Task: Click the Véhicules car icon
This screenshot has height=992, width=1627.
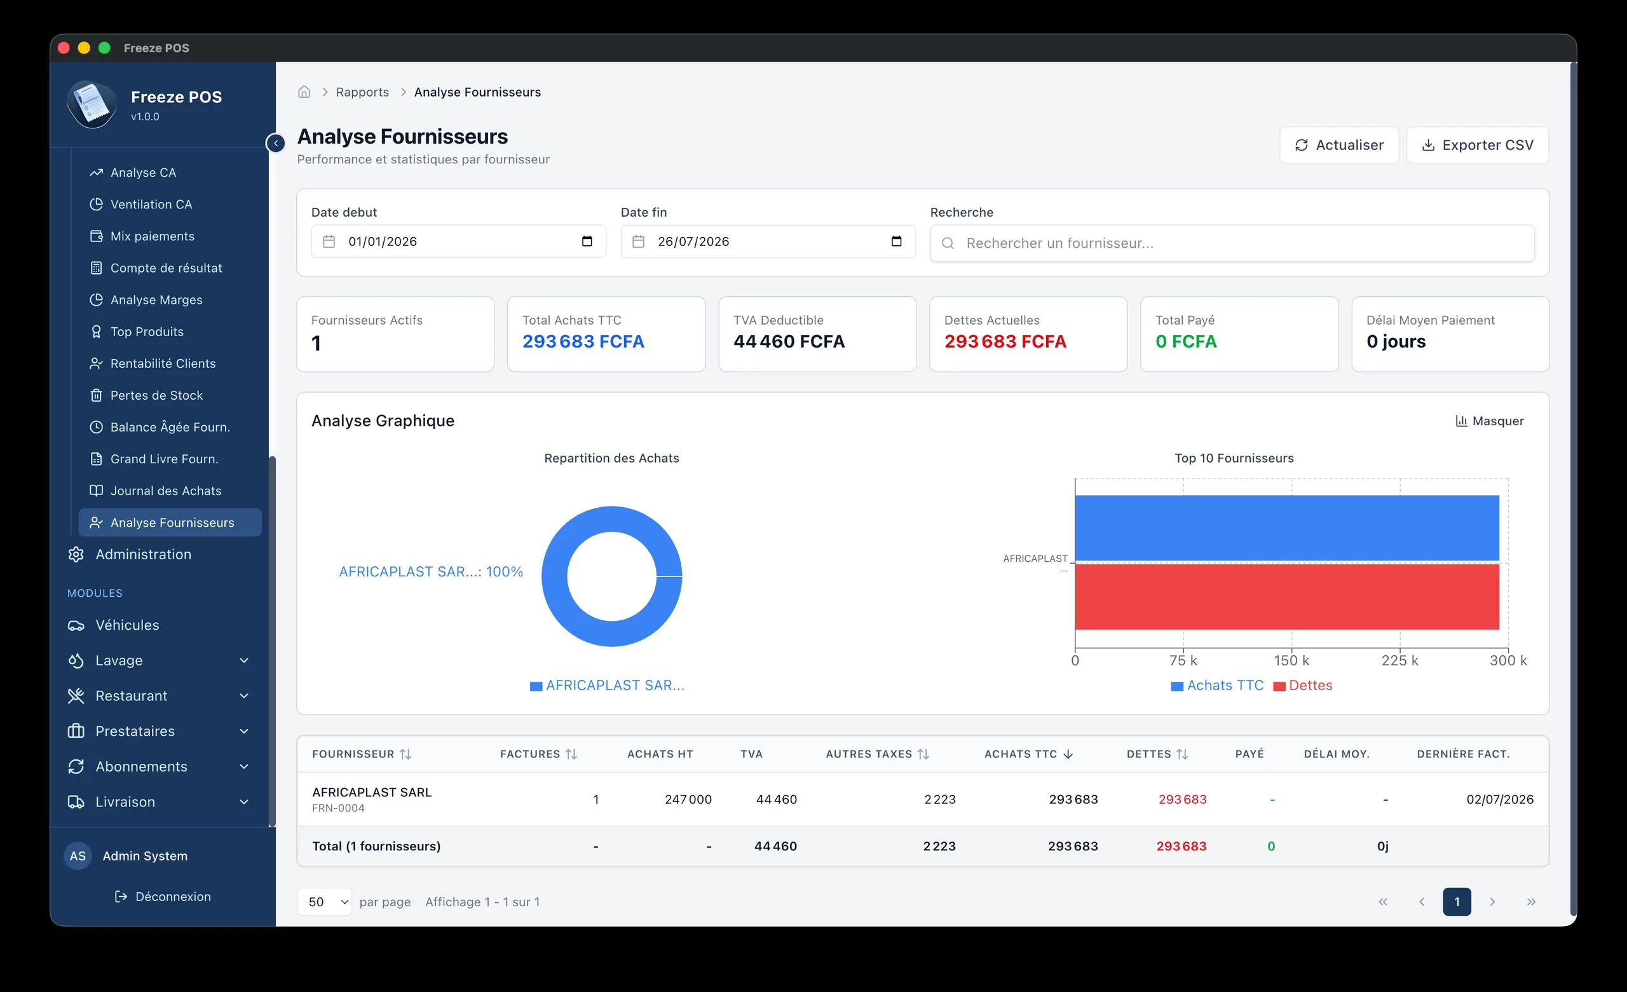Action: tap(76, 625)
